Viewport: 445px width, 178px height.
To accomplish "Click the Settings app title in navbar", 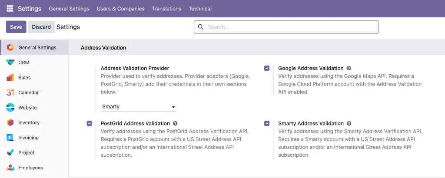I will coord(30,9).
